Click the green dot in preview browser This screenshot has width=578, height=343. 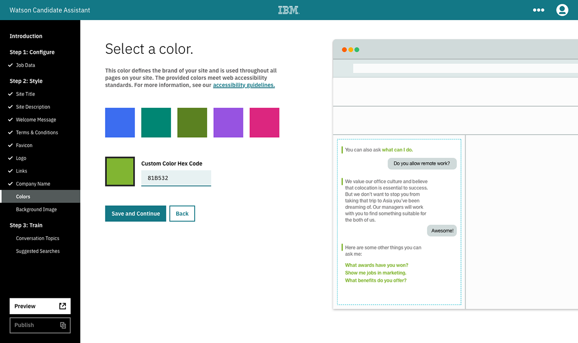(x=357, y=50)
